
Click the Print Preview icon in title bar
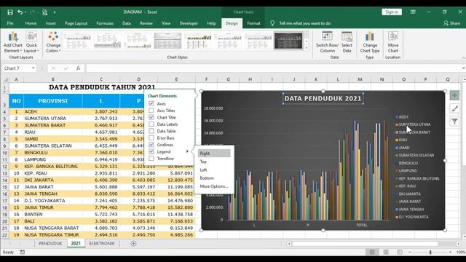[44, 12]
